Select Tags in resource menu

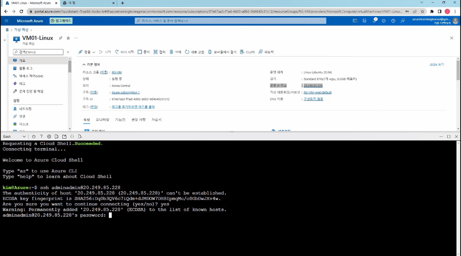[x=38, y=84]
